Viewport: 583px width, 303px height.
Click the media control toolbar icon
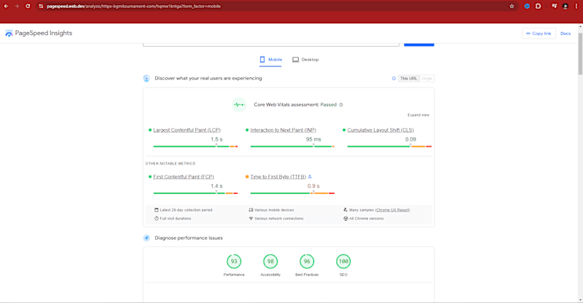click(554, 6)
